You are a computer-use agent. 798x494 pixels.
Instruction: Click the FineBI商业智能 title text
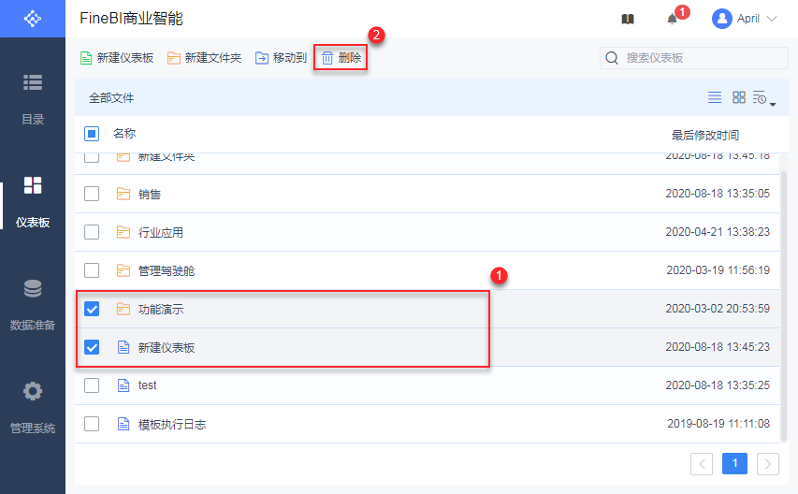pyautogui.click(x=131, y=19)
